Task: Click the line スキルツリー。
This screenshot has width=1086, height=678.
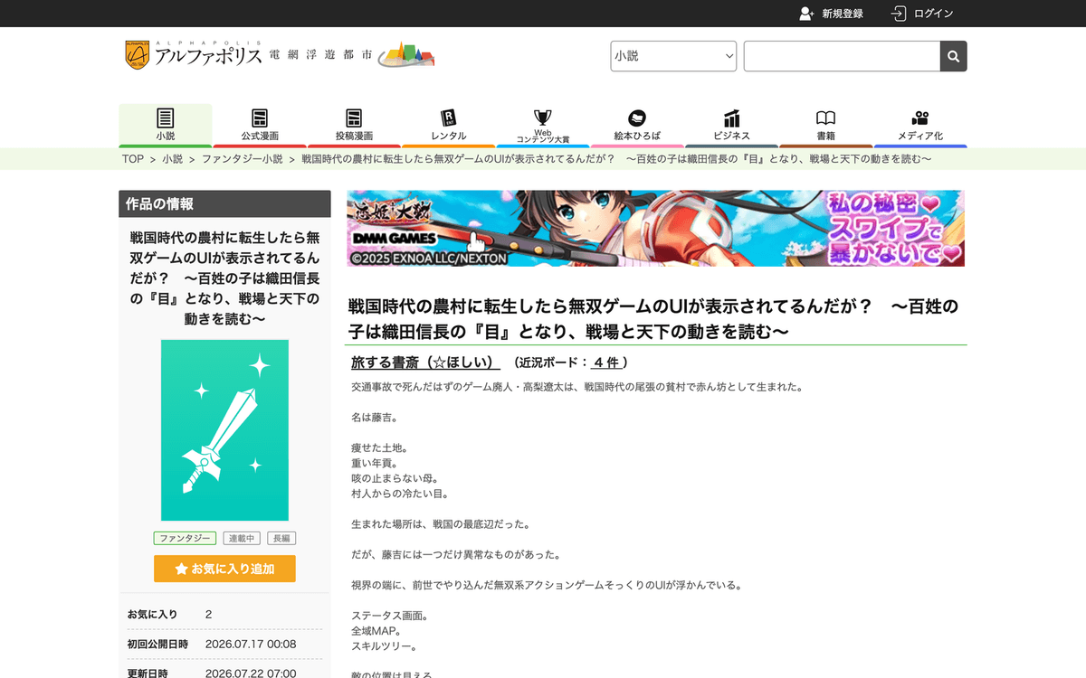Action: point(384,647)
